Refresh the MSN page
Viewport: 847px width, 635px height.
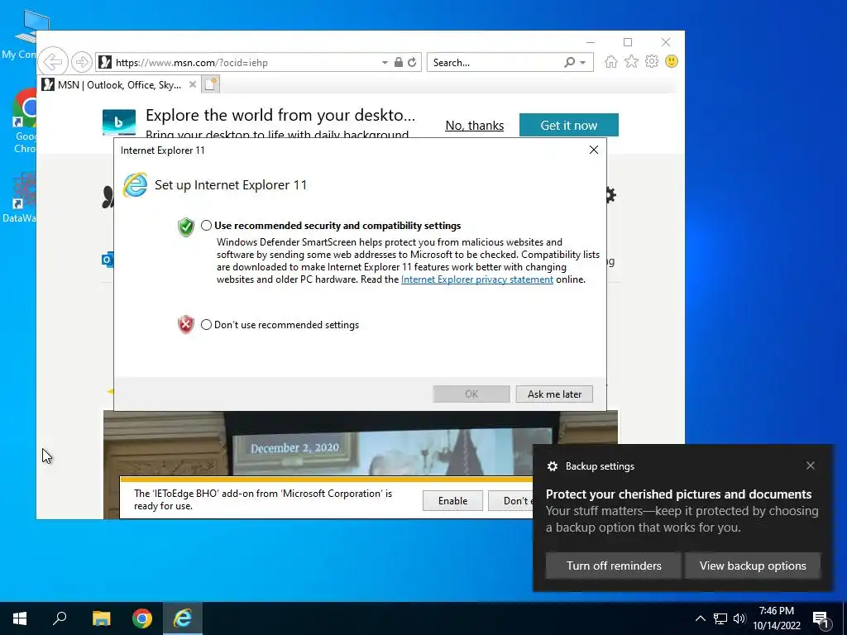pos(412,62)
